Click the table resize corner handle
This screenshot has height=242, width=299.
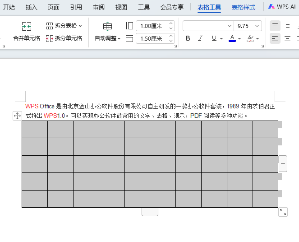(283, 212)
